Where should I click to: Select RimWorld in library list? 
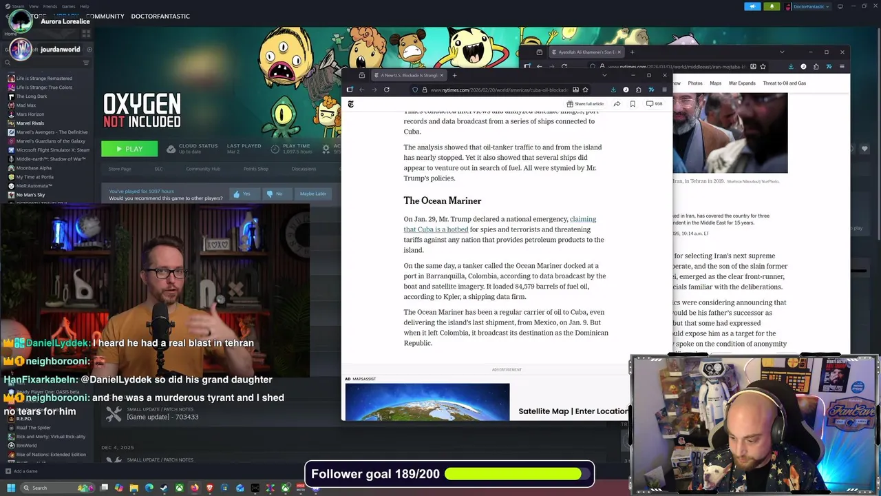click(x=27, y=446)
